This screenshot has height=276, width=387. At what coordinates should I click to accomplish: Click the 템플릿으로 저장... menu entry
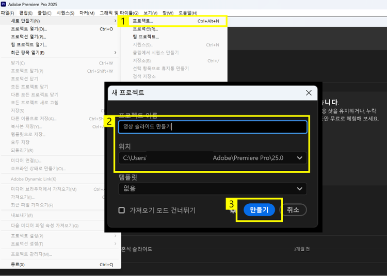coord(53,134)
